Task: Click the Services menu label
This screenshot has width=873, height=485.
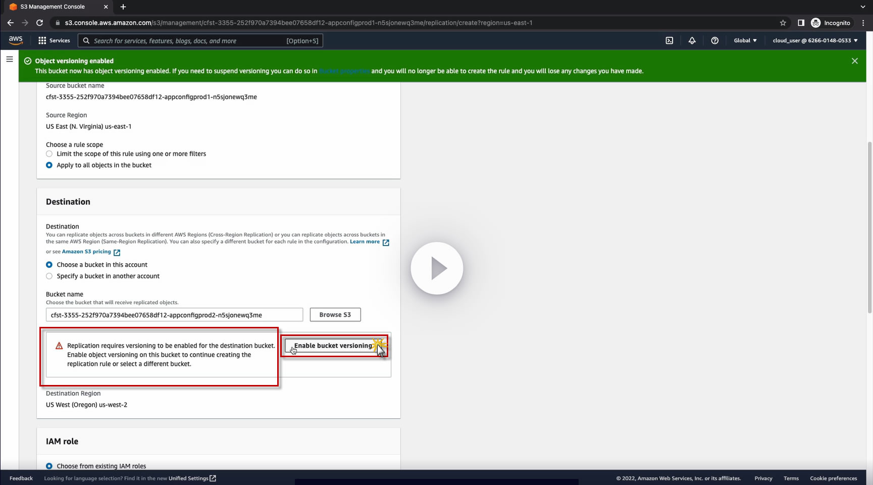Action: (60, 40)
